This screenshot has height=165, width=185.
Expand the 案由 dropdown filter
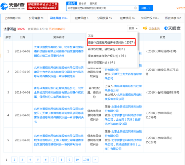(133, 28)
